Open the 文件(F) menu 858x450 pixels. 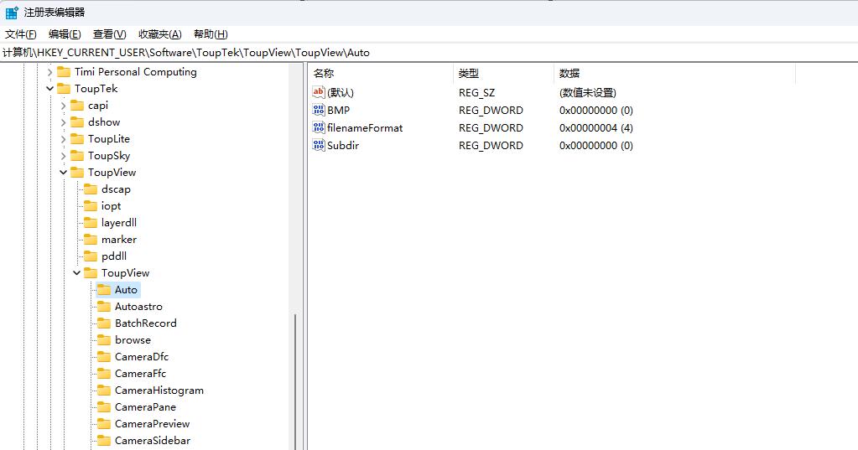click(21, 34)
